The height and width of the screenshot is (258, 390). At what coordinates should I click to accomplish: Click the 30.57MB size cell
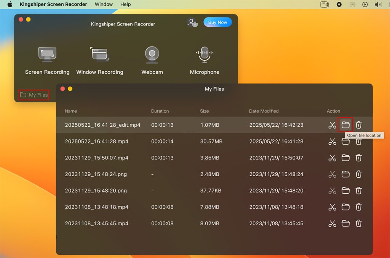click(211, 142)
